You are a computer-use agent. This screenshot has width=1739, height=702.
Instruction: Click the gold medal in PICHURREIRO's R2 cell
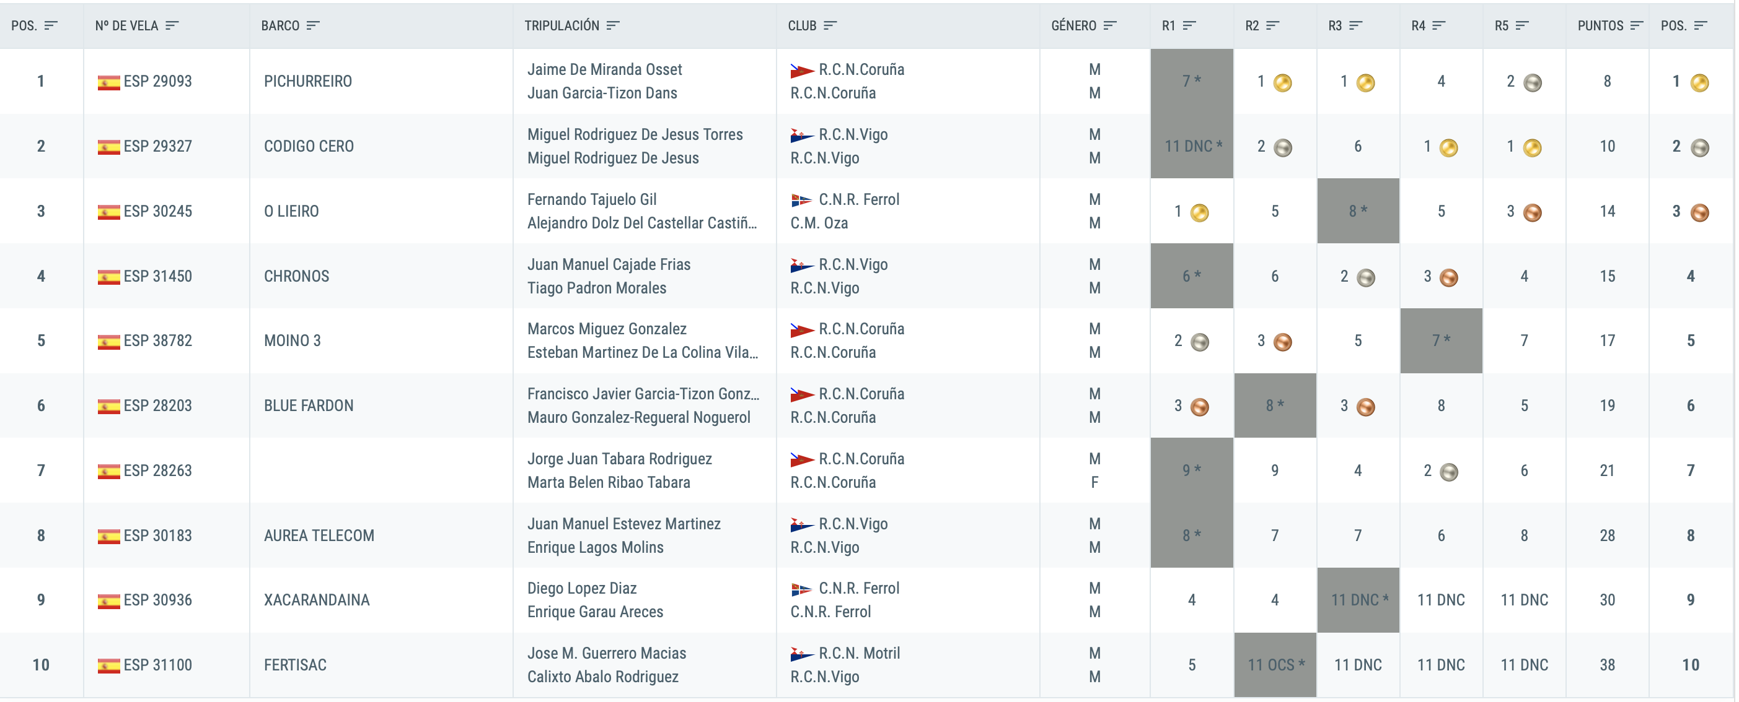pos(1282,83)
